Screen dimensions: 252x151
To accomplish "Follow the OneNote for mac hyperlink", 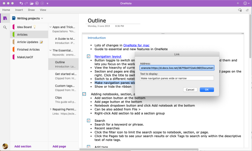I will (136, 45).
